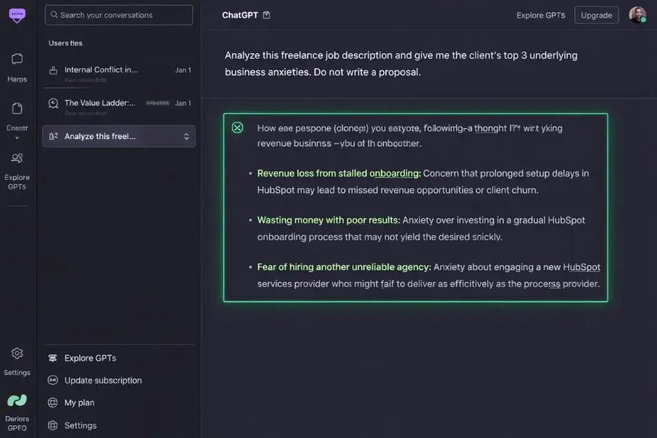This screenshot has height=438, width=657.
Task: Click the copy icon next to ChatGPT title
Action: (266, 13)
